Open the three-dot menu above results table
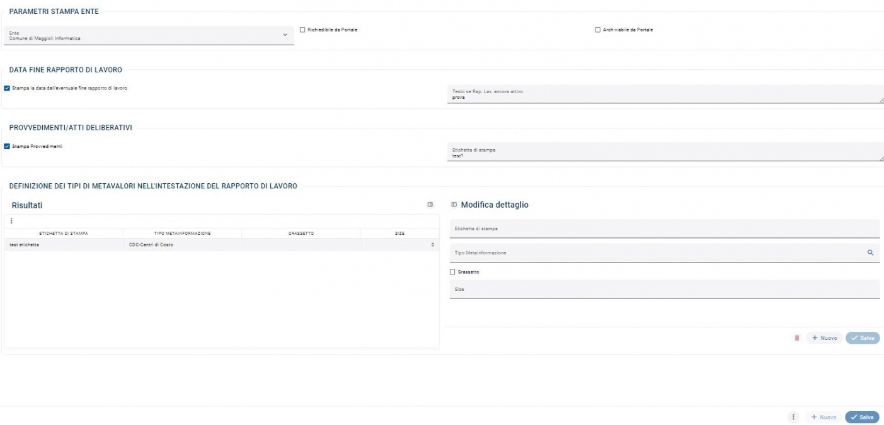Image resolution: width=884 pixels, height=425 pixels. tap(11, 221)
